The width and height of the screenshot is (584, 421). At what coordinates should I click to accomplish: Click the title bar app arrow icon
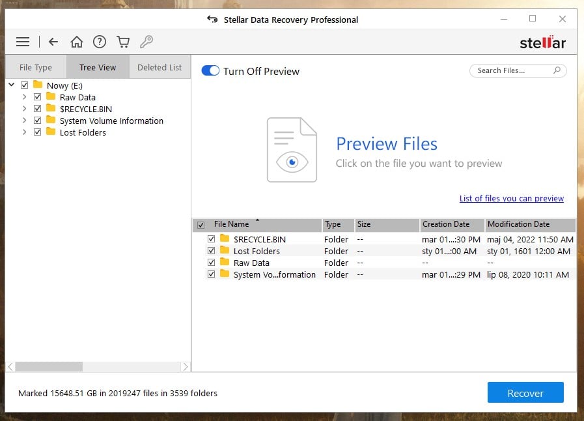[x=212, y=19]
